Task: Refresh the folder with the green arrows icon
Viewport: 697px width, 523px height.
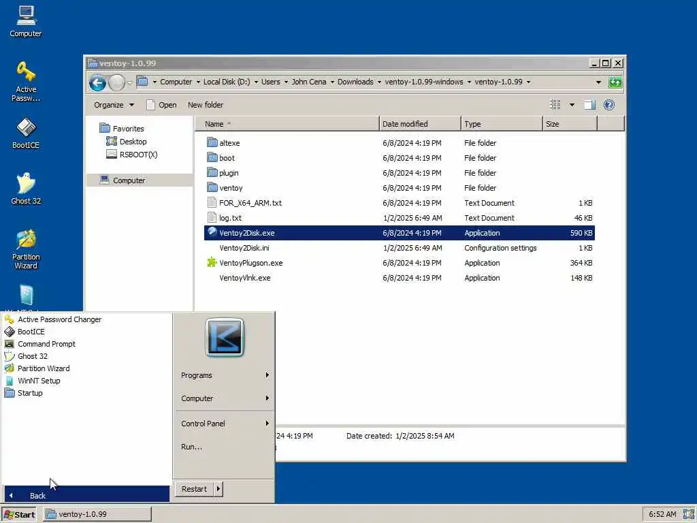Action: click(615, 82)
